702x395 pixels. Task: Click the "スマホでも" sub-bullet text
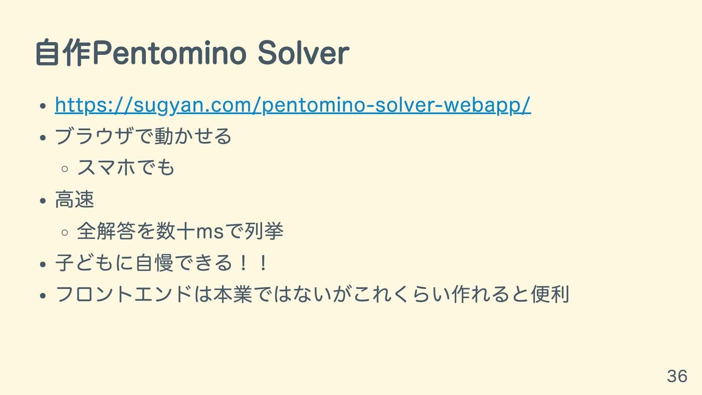pyautogui.click(x=126, y=168)
